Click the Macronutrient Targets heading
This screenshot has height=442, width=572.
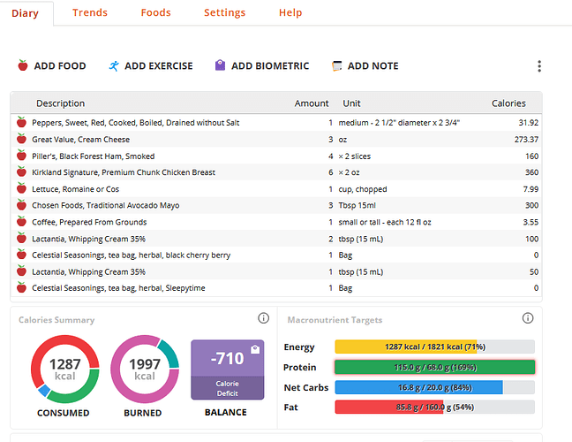pos(335,320)
